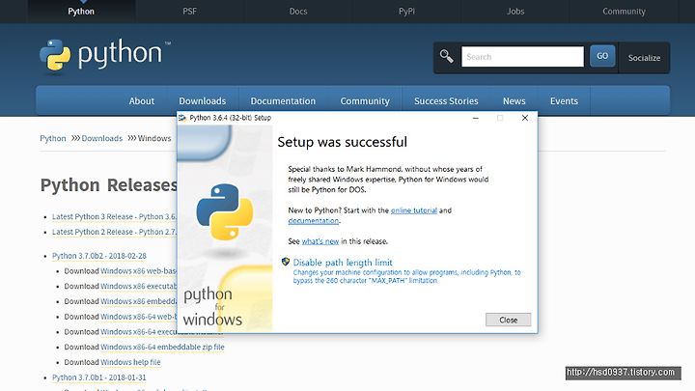The image size is (695, 391).
Task: Open the Python 3.7.0b1 - 2018-01-31 link
Action: coord(99,377)
